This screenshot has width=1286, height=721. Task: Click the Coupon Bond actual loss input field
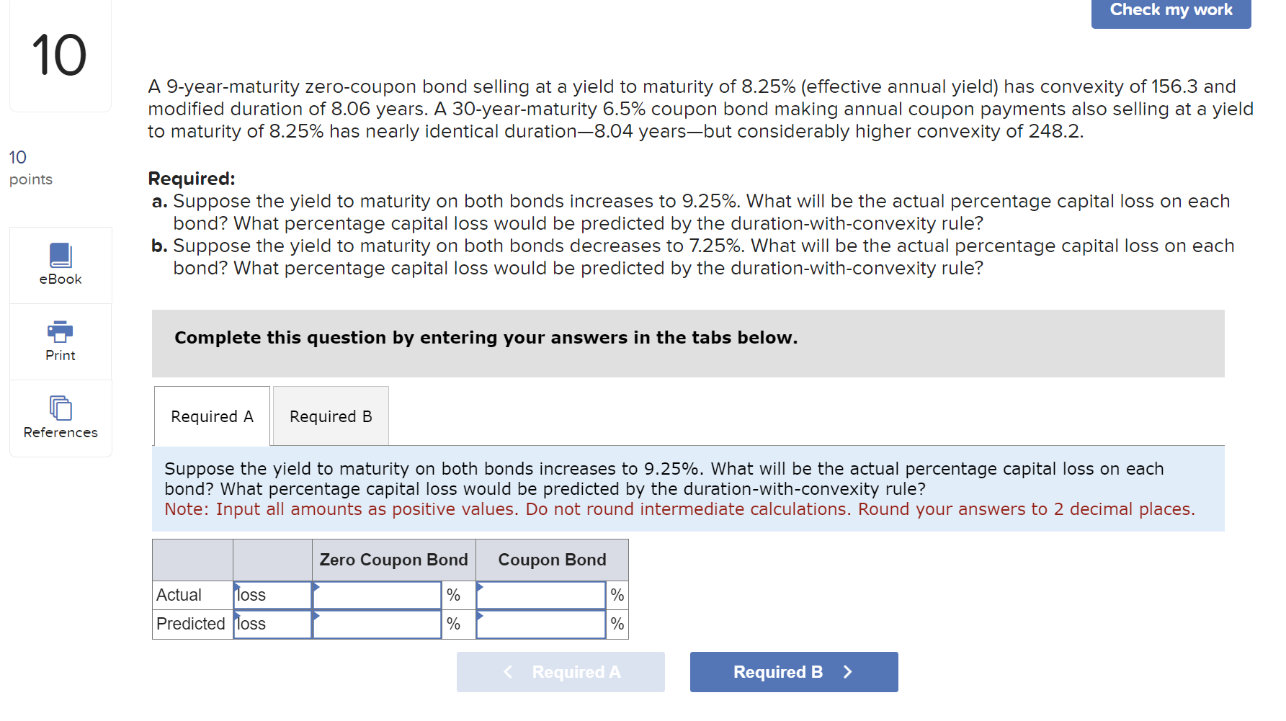(540, 594)
